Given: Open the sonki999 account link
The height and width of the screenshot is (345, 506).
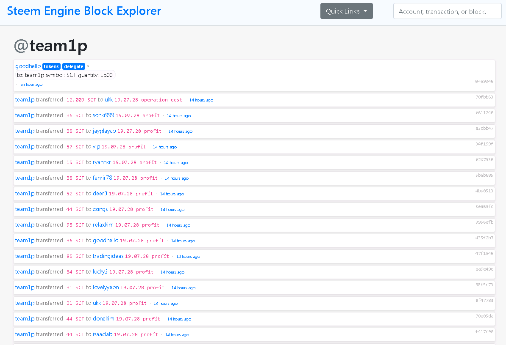Looking at the screenshot, I should [103, 115].
